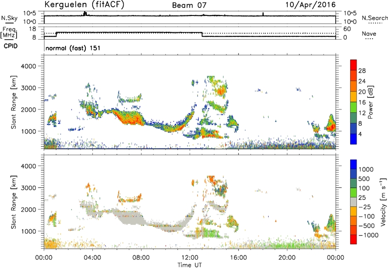Click the '3000' range tick on velocity panel
The height and width of the screenshot is (268, 388).
28,188
